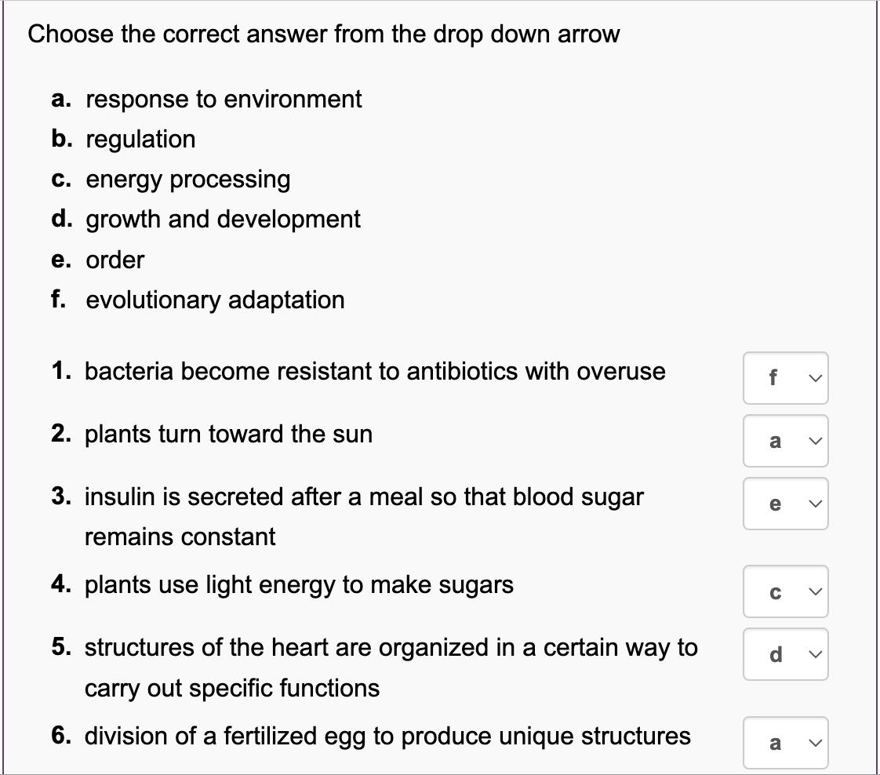Open the dropdown for bacteria antibiotics question
Viewport: 880px width, 775px height.
[x=785, y=377]
